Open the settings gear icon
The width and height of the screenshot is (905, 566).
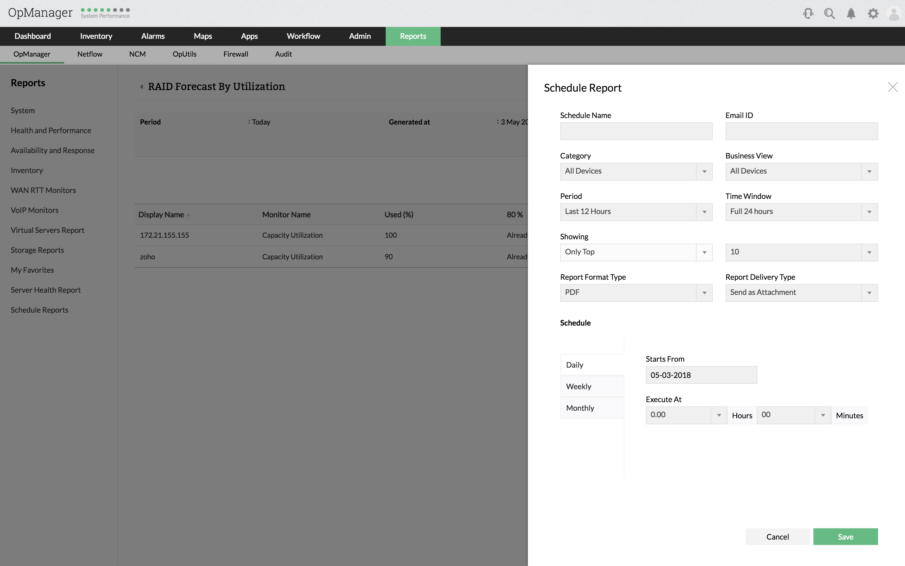873,14
